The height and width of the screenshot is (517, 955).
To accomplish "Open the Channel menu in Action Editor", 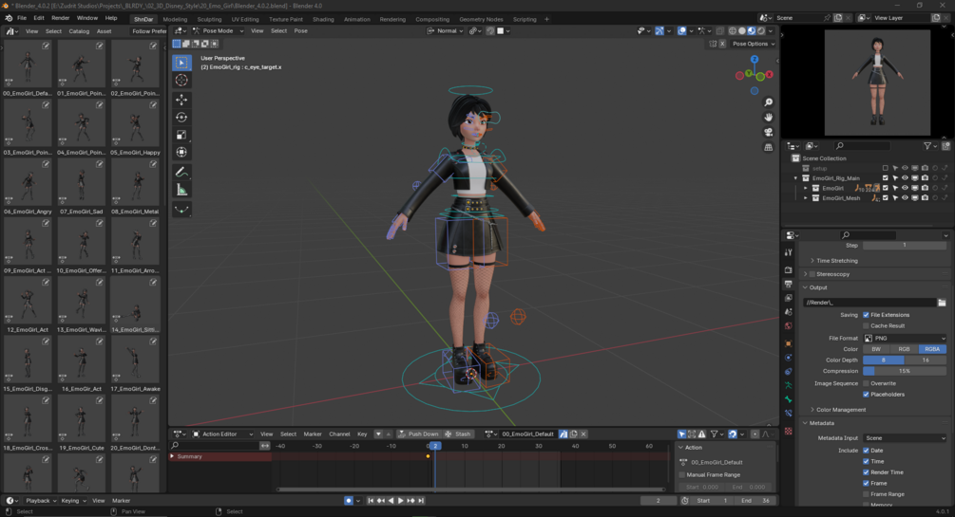I will pyautogui.click(x=339, y=434).
